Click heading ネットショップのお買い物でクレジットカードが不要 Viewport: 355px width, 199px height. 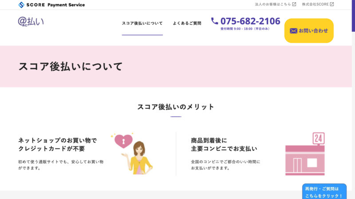coord(58,145)
